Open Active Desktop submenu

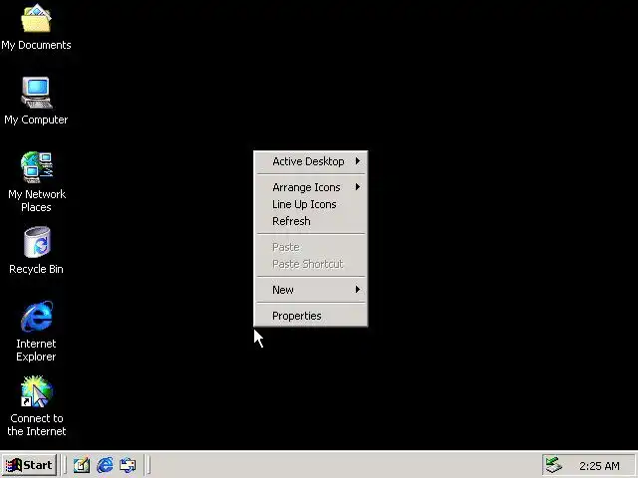311,161
